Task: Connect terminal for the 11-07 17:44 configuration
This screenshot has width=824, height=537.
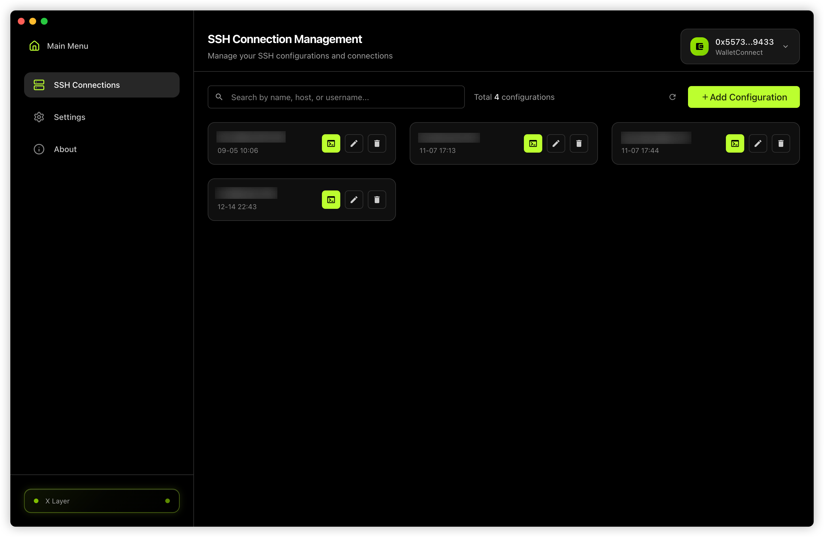Action: point(734,143)
